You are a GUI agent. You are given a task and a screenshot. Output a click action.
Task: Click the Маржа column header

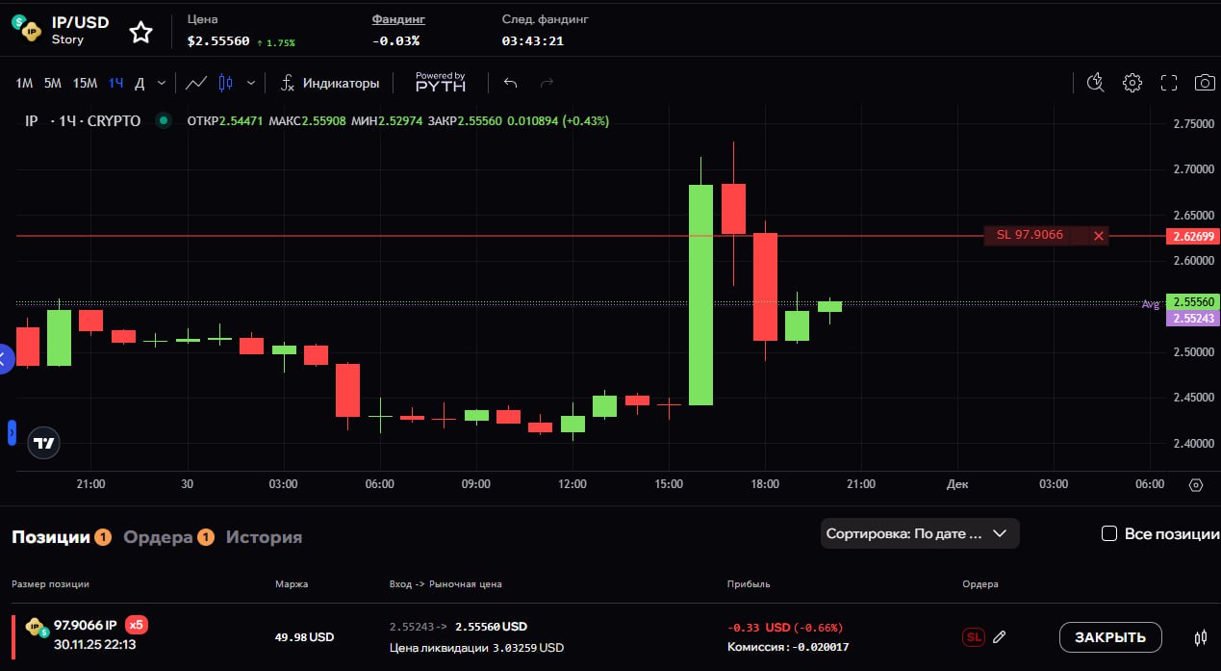(292, 584)
